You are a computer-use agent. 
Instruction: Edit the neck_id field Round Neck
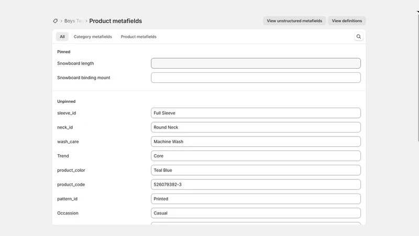[256, 127]
